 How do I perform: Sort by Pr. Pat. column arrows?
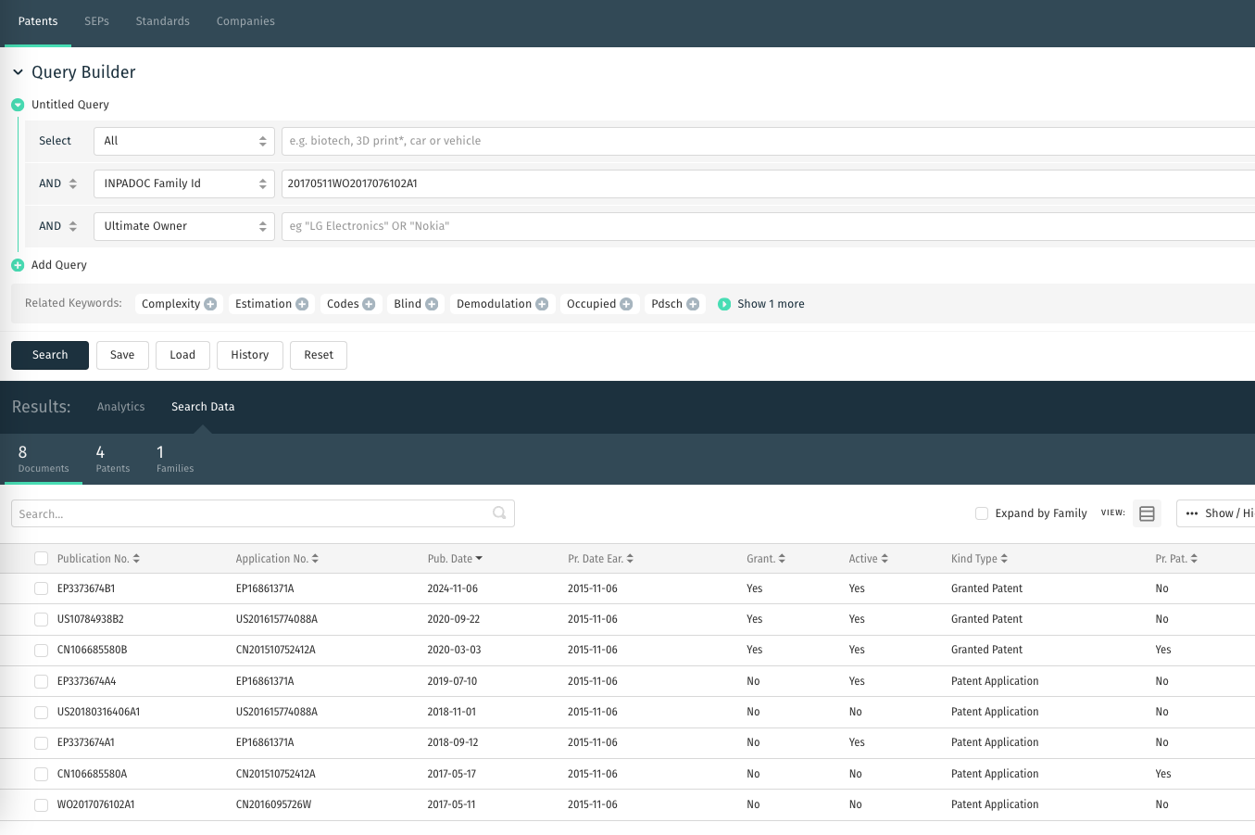tap(1194, 559)
